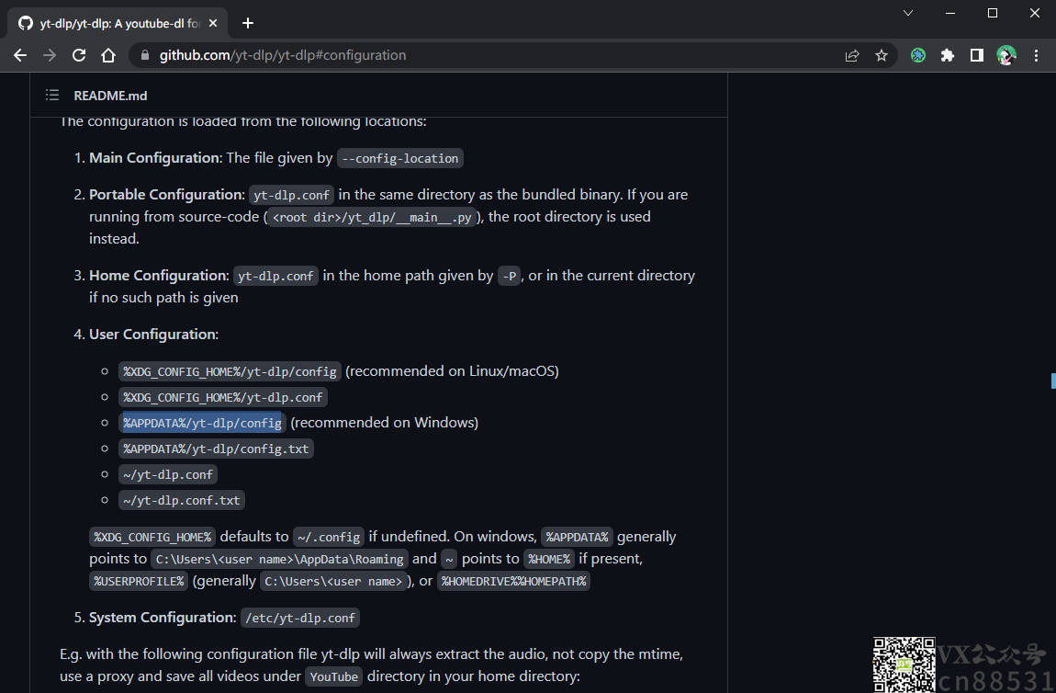The image size is (1056, 693).
Task: Click the <root dir>/yt_dlp/__main__.py code
Action: point(372,217)
